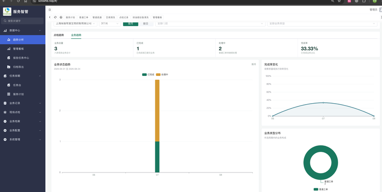The width and height of the screenshot is (382, 192).
Task: Open 趋势分析 in the sidebar
Action: [x=22, y=40]
